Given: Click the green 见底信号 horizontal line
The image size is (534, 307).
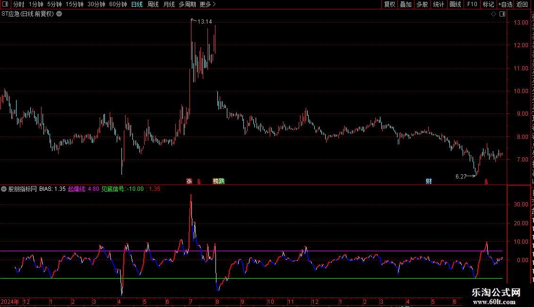Looking at the screenshot, I should [x=251, y=278].
